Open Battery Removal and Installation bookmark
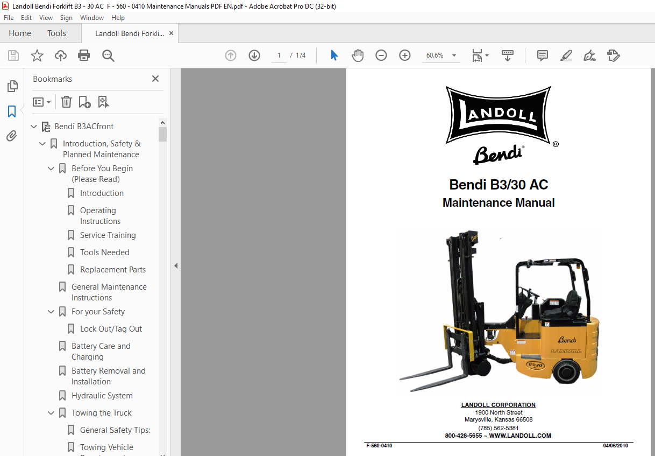 coord(108,376)
